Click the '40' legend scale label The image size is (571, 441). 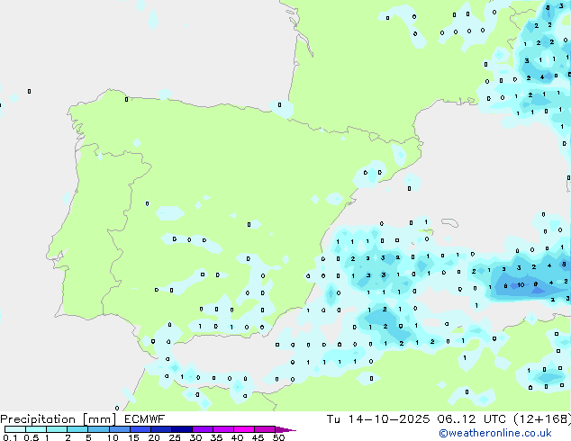(x=237, y=437)
